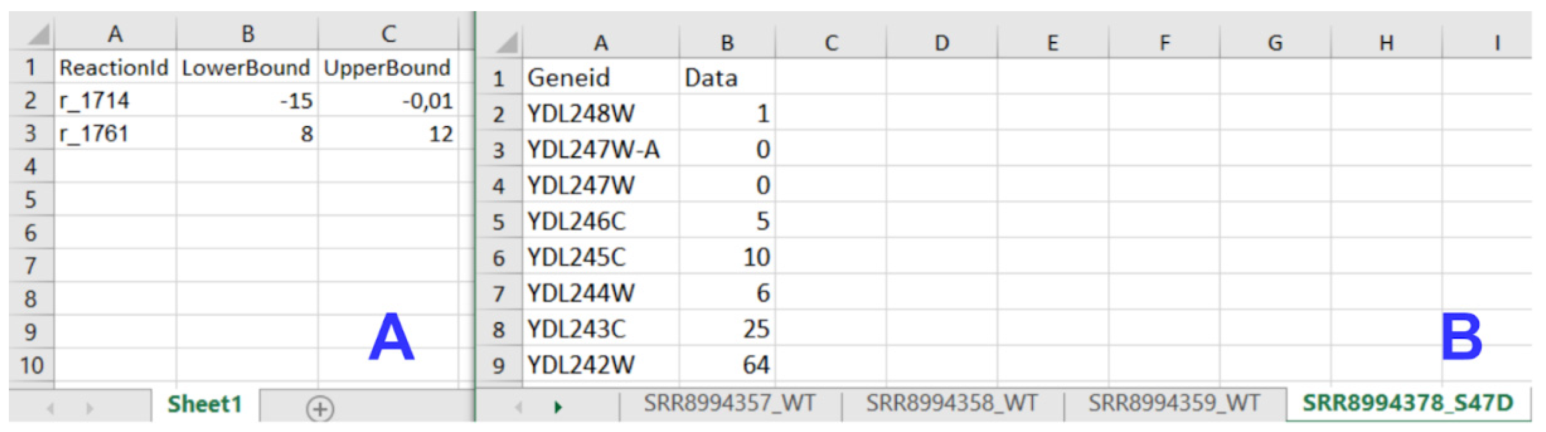The height and width of the screenshot is (432, 1546).
Task: Select the Geneid header cell
Action: coord(600,78)
